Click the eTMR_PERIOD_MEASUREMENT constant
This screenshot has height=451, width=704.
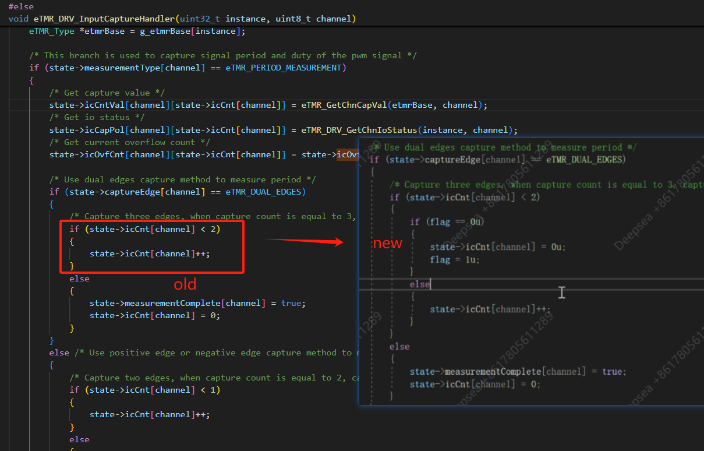[x=283, y=68]
